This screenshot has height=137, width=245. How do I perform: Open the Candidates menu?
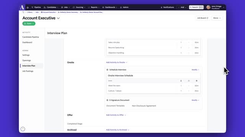[x=51, y=7]
